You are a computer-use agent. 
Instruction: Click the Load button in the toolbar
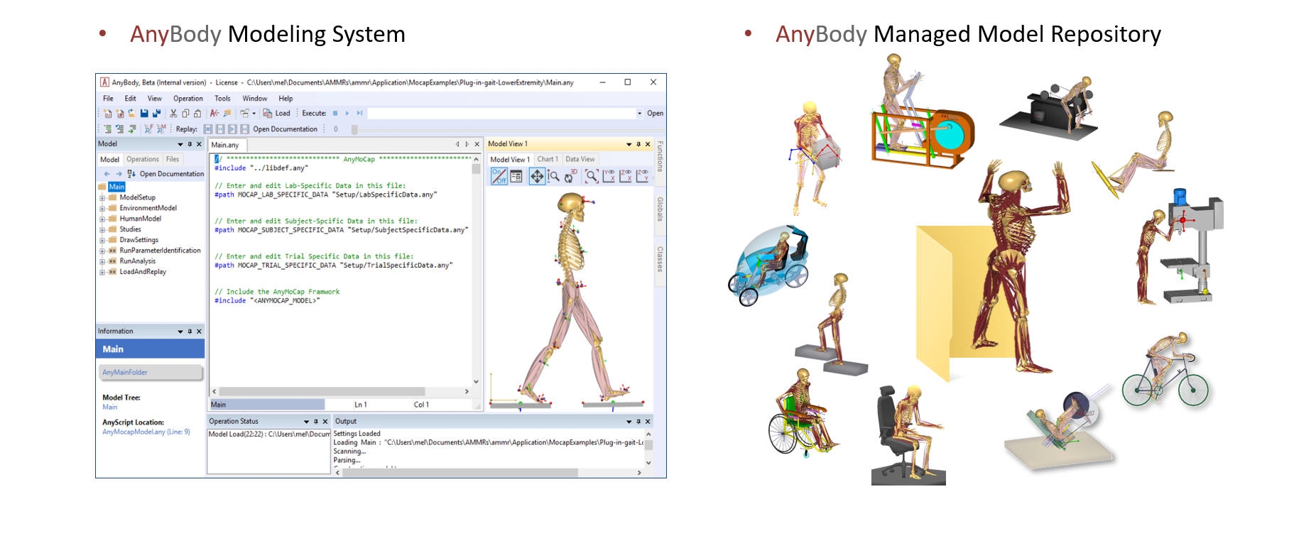(x=276, y=114)
